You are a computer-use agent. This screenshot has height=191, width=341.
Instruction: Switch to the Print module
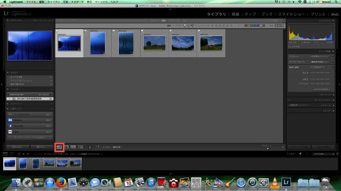318,14
